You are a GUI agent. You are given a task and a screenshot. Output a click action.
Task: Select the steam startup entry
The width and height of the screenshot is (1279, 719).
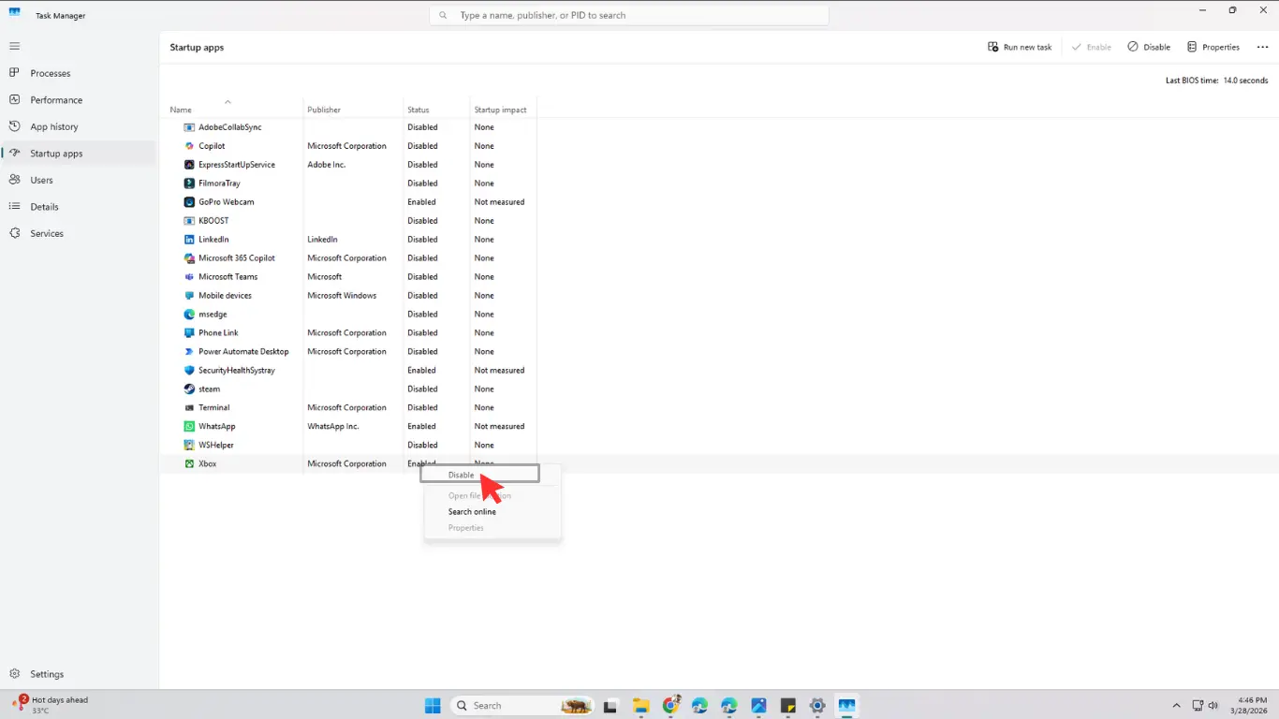tap(209, 389)
